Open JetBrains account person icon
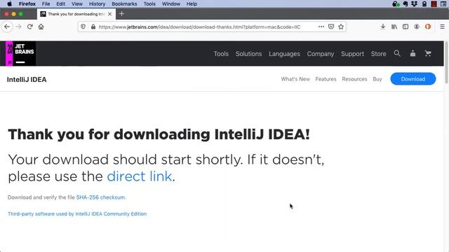449x252 pixels. (413, 53)
